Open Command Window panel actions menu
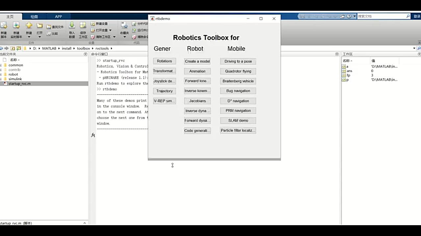The image size is (421, 236). (x=337, y=54)
